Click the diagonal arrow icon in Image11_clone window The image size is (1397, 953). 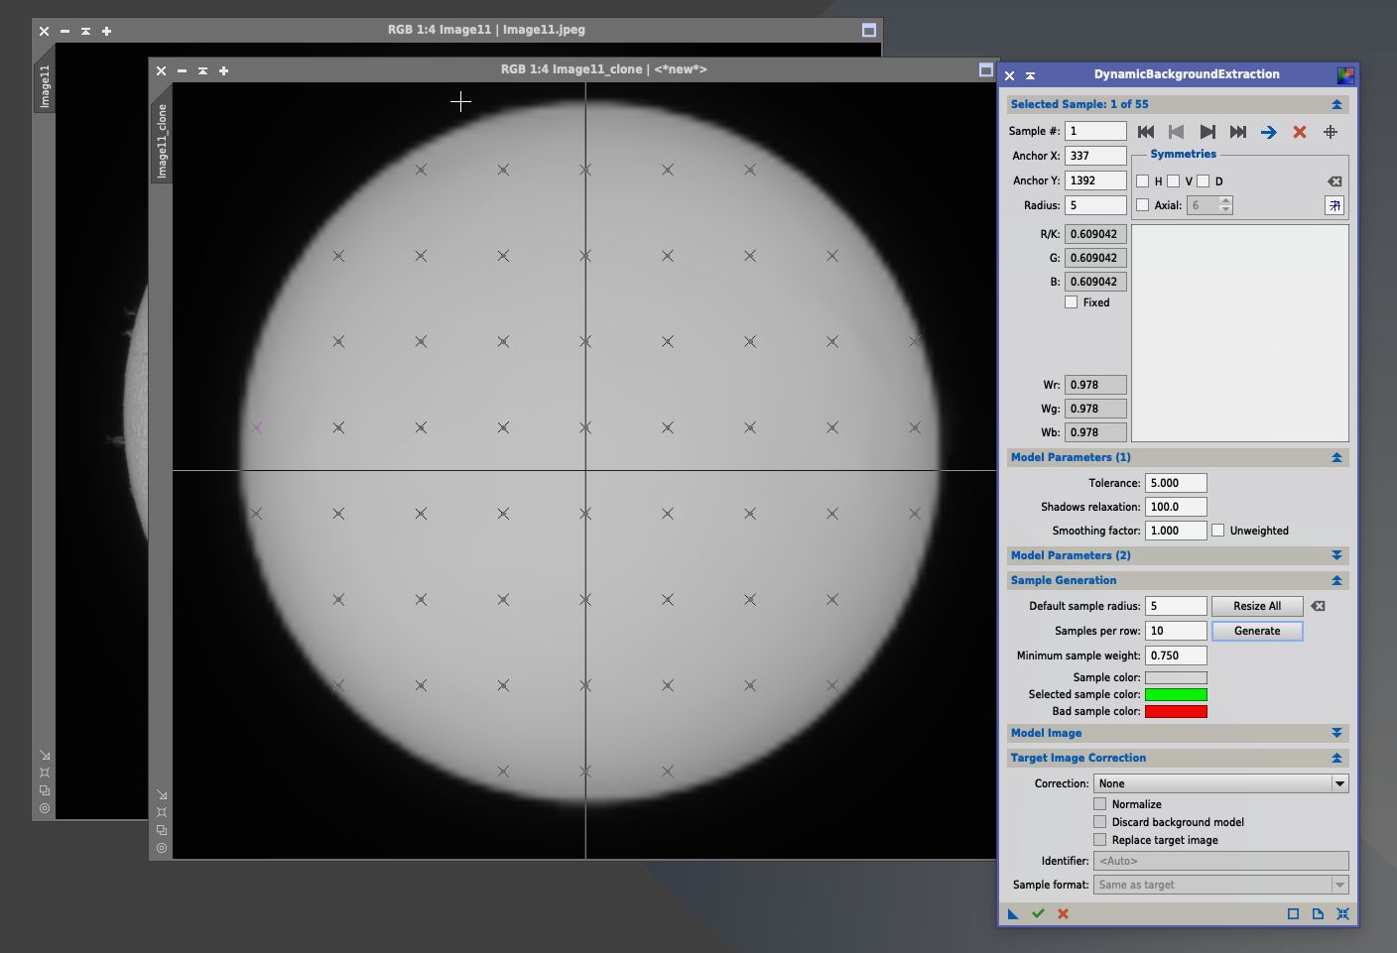point(162,794)
